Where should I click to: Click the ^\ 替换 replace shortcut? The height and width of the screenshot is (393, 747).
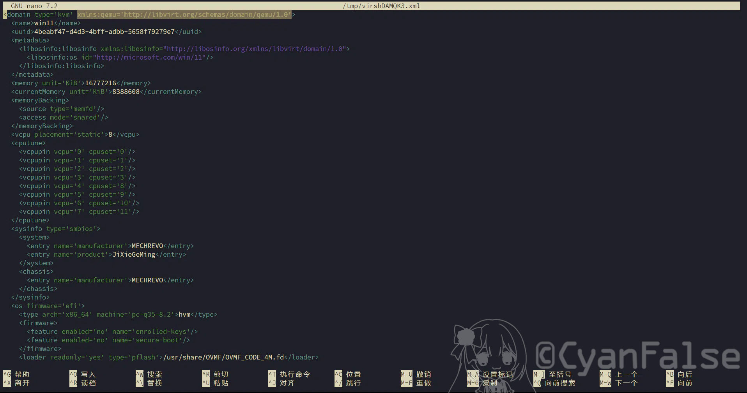[149, 383]
